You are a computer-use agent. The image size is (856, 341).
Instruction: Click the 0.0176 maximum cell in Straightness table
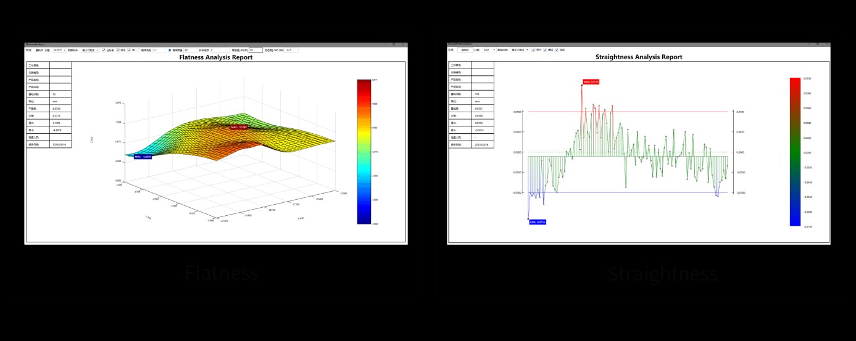click(483, 123)
